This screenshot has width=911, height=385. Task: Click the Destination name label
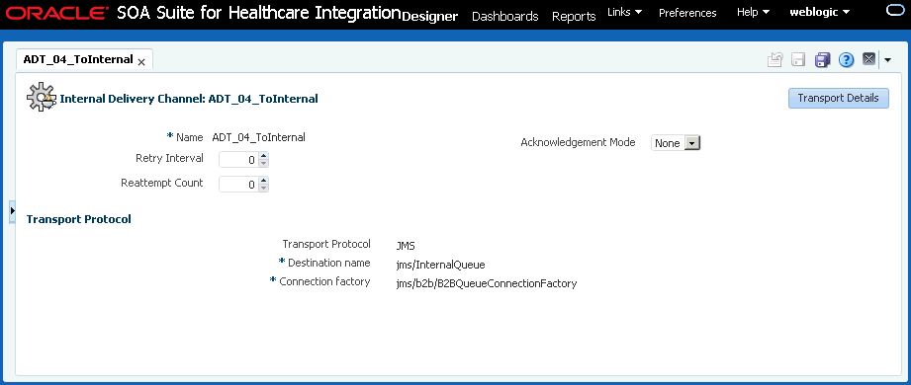click(x=328, y=263)
